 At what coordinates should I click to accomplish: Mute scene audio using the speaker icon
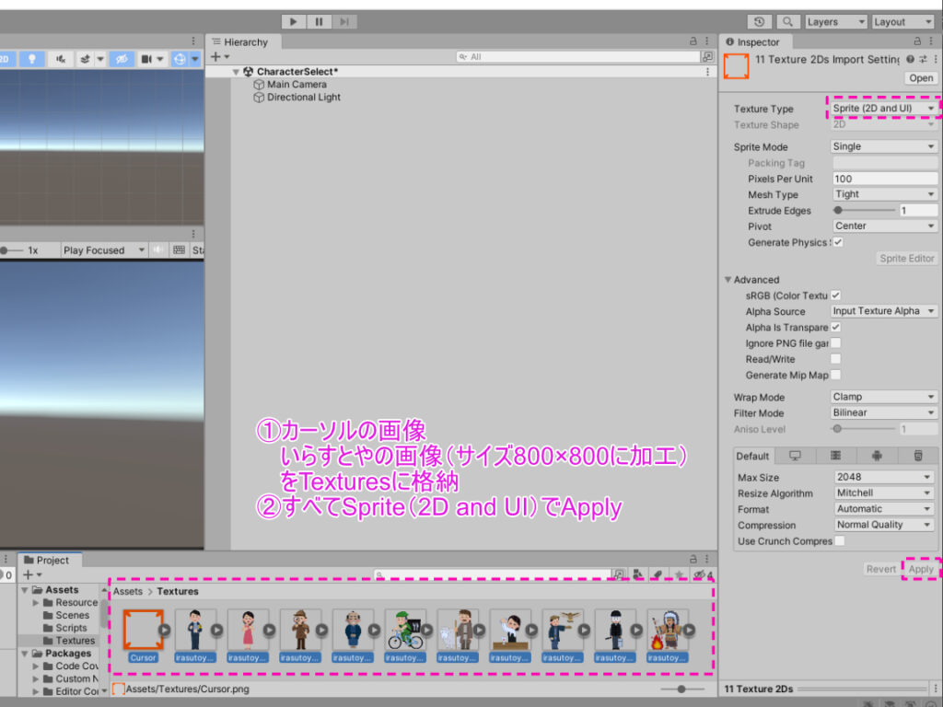[x=61, y=59]
